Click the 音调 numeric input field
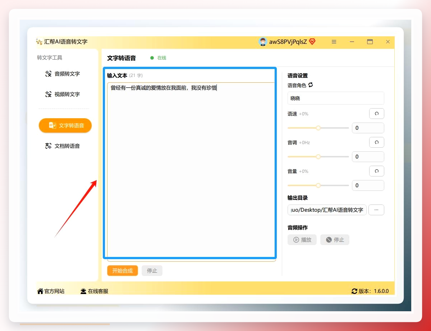 tap(368, 157)
